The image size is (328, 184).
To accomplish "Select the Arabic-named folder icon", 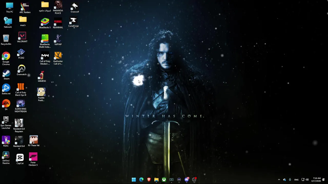I will pos(45,7).
